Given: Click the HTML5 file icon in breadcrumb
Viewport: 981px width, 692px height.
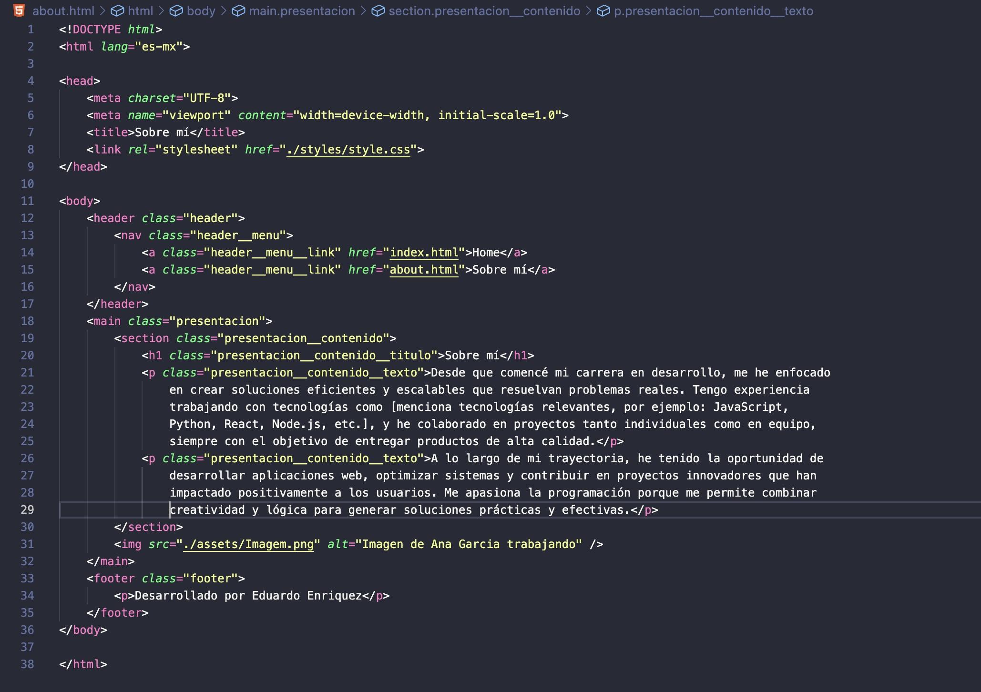Looking at the screenshot, I should (19, 10).
